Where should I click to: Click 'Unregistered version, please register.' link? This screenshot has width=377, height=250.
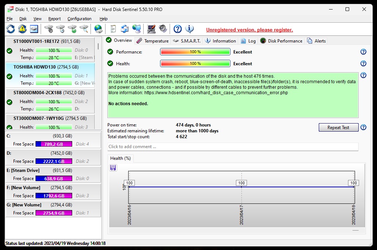250,30
